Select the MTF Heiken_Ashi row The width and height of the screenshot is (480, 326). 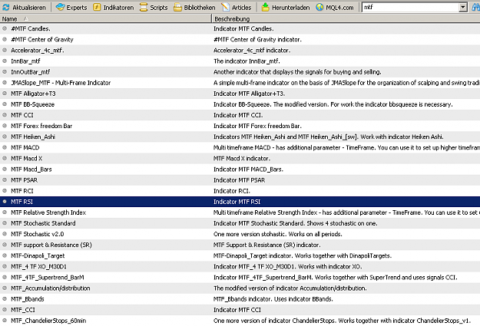pyautogui.click(x=240, y=137)
